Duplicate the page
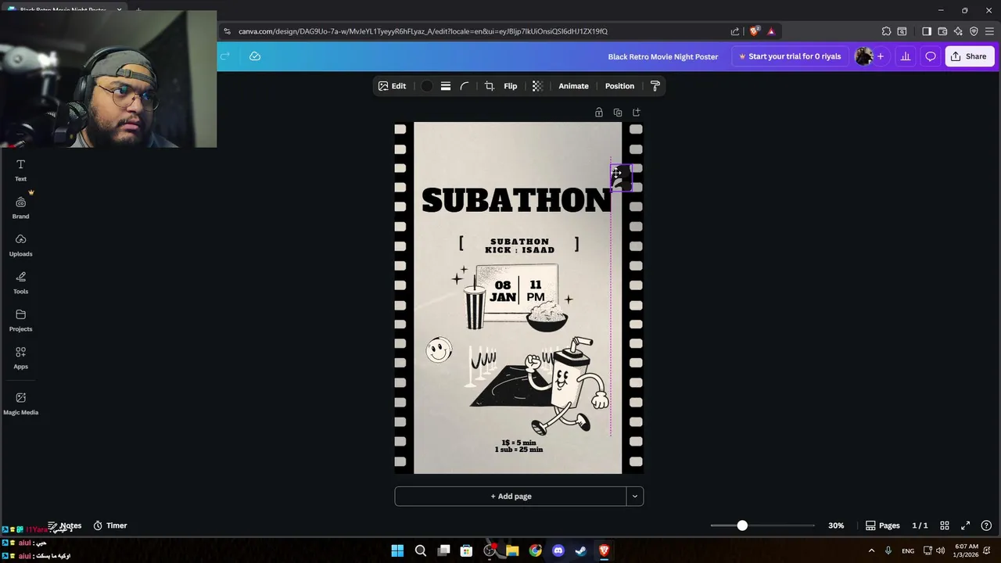The height and width of the screenshot is (563, 1001). click(618, 113)
